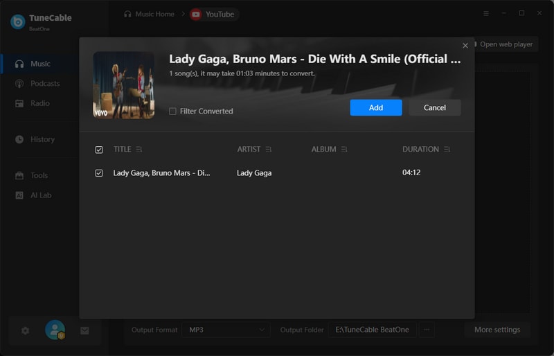Image resolution: width=554 pixels, height=356 pixels.
Task: Click the duration value 04:12
Action: tap(411, 172)
